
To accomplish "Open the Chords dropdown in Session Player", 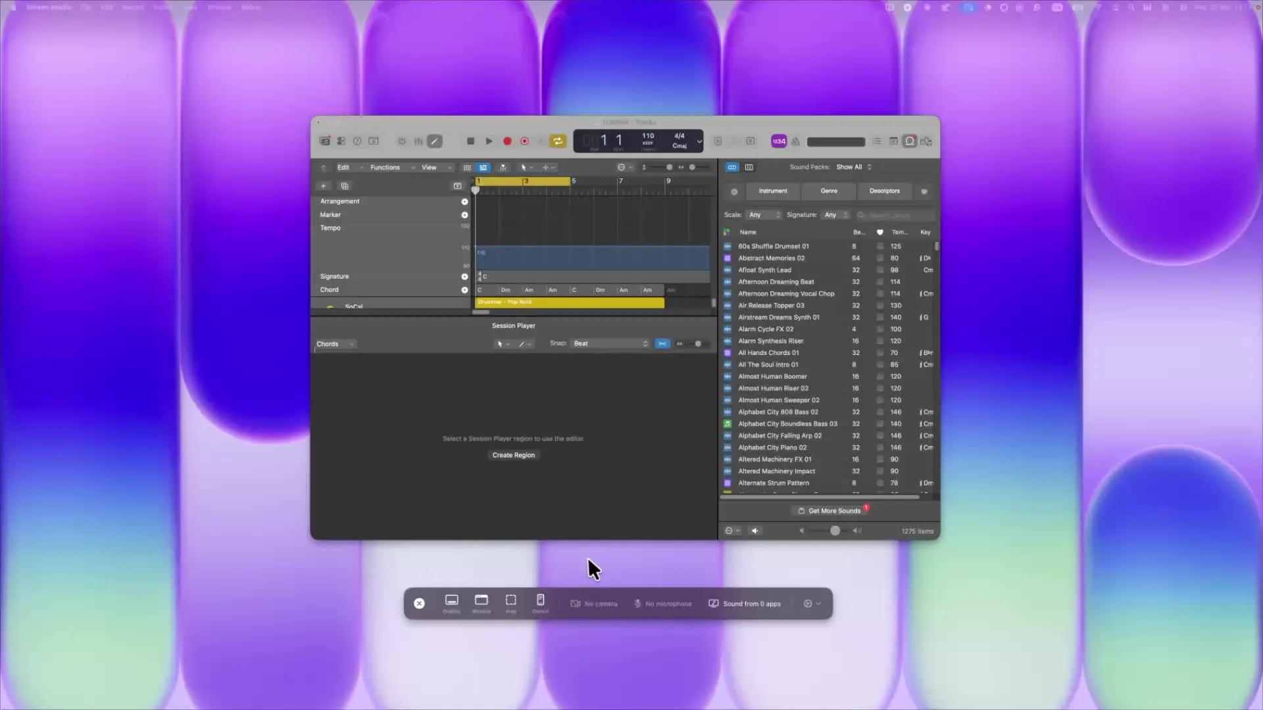I will (335, 344).
